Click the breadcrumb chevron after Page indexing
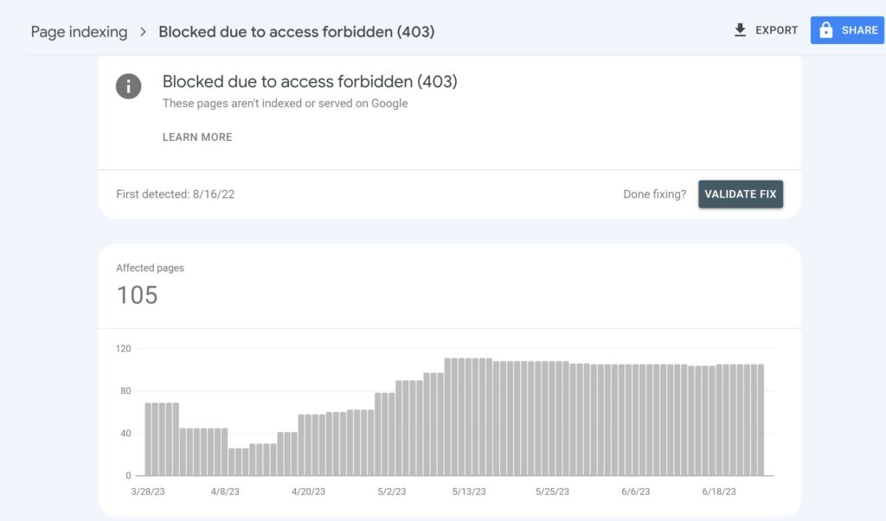The width and height of the screenshot is (886, 521). (x=143, y=33)
